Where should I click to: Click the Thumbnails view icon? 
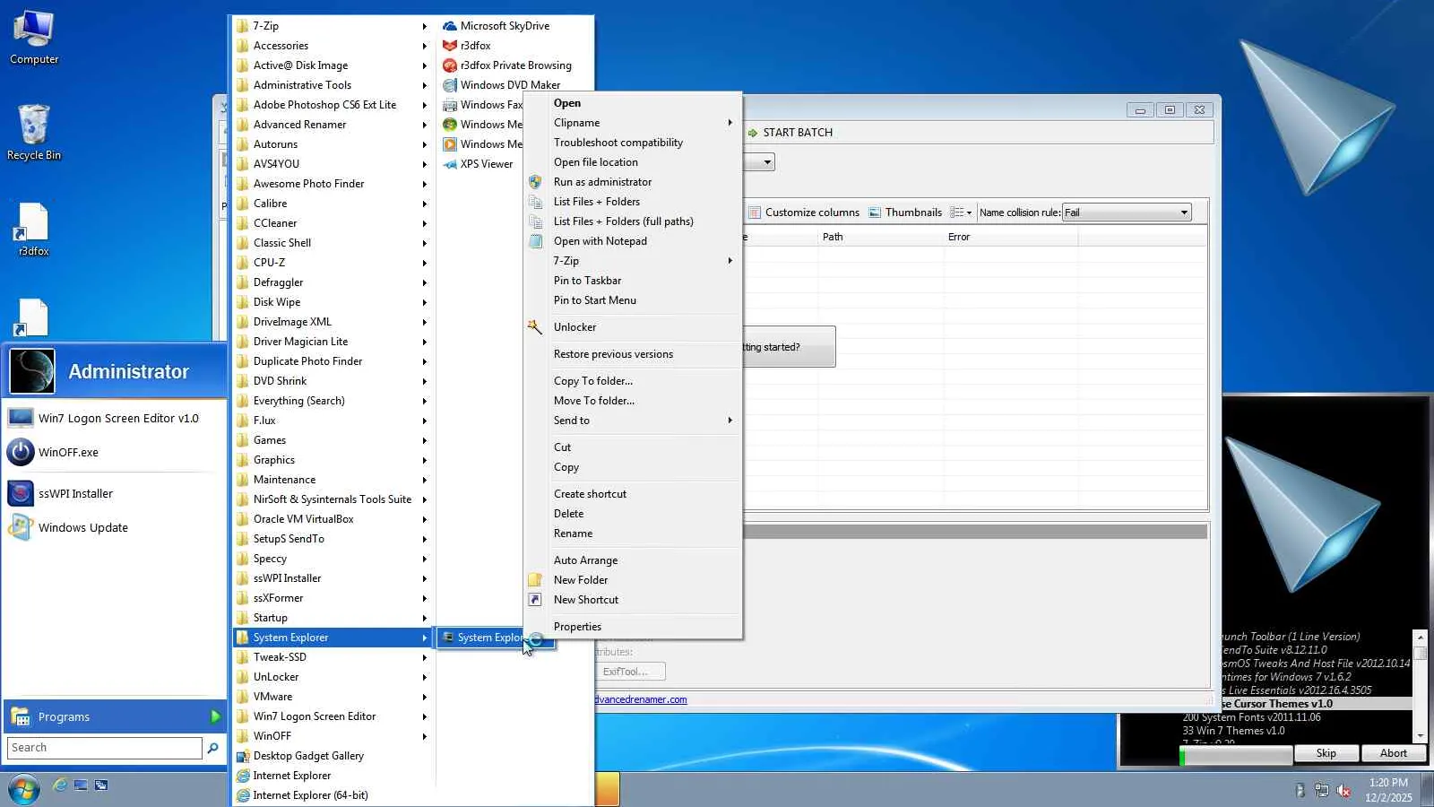(x=875, y=213)
